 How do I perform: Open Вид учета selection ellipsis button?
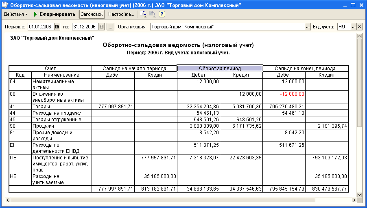[354, 27]
